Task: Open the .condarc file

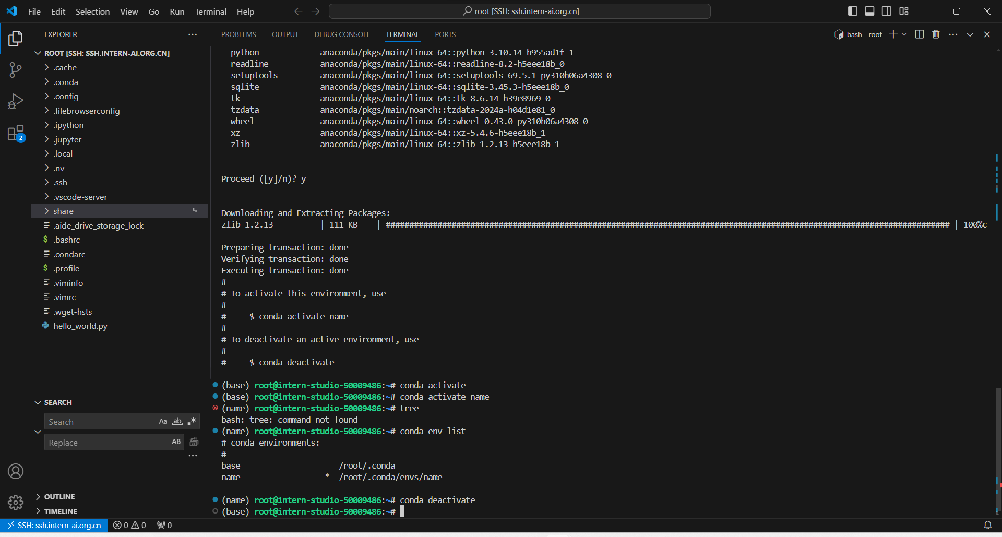Action: pos(120,254)
